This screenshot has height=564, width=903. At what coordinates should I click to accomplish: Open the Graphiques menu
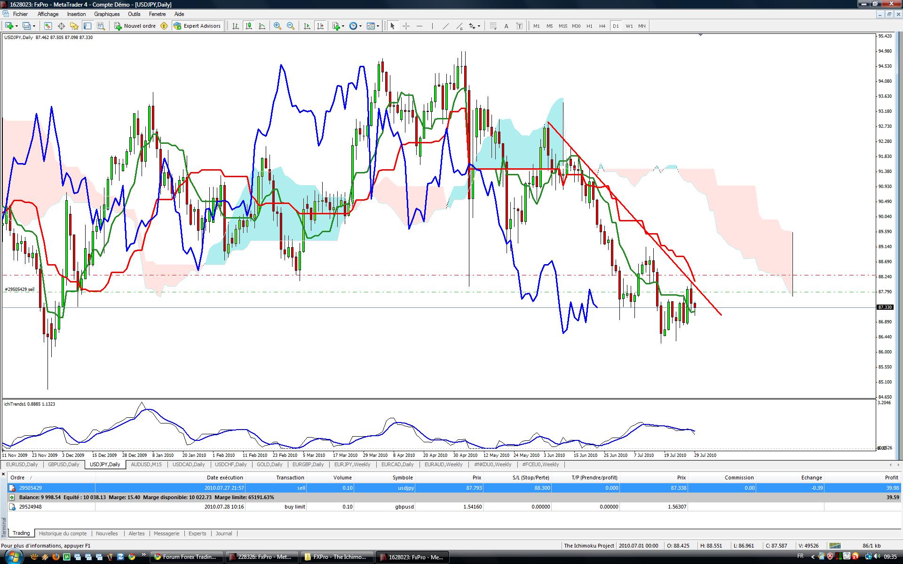click(107, 14)
